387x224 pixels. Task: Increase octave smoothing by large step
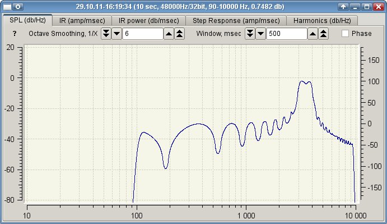(180, 34)
